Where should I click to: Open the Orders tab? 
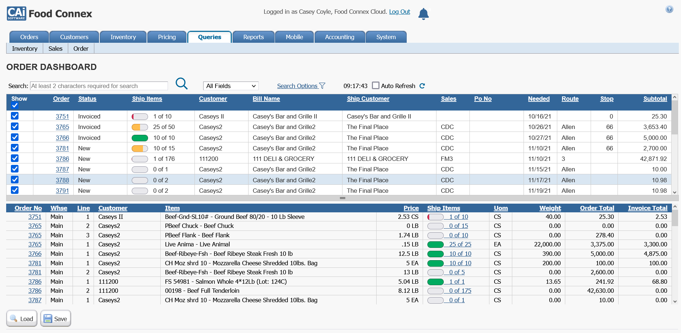coord(29,37)
